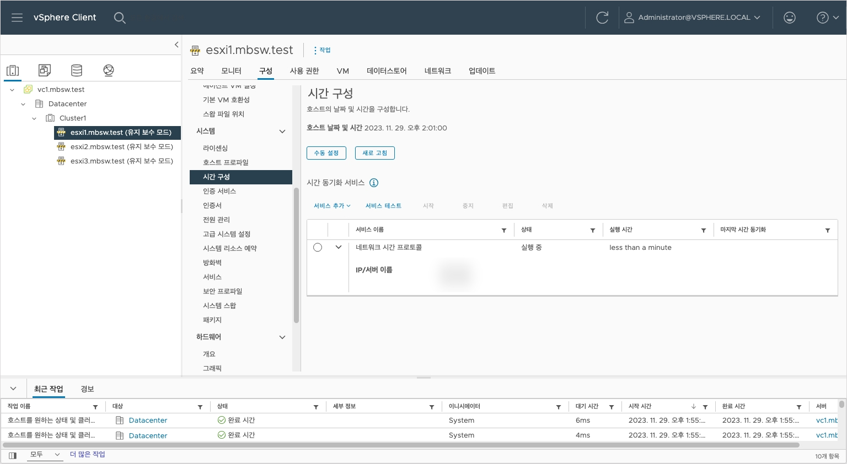Viewport: 847px width, 464px height.
Task: Click the search magnifier icon
Action: 120,18
